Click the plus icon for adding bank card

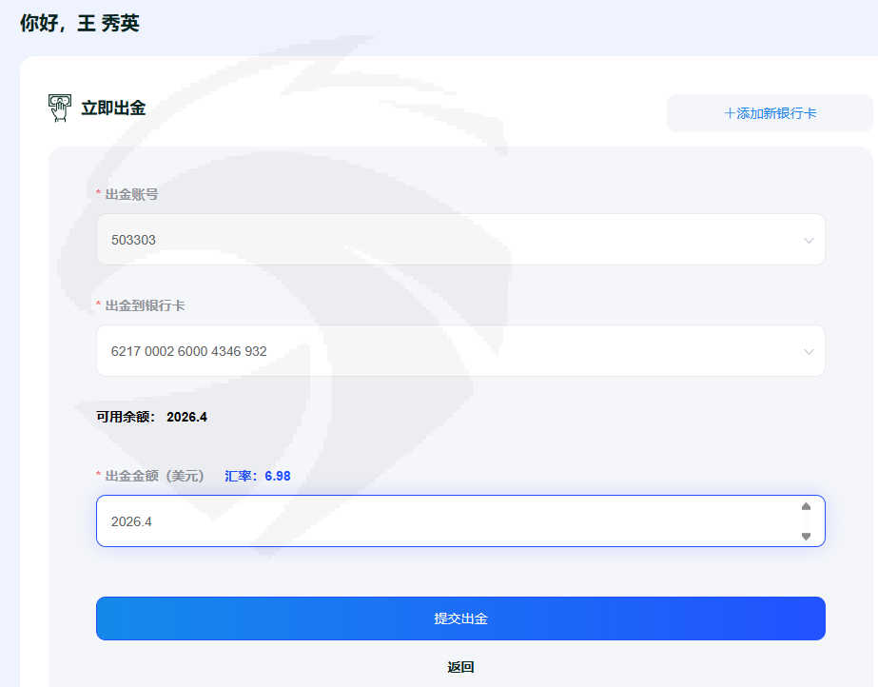(x=730, y=113)
